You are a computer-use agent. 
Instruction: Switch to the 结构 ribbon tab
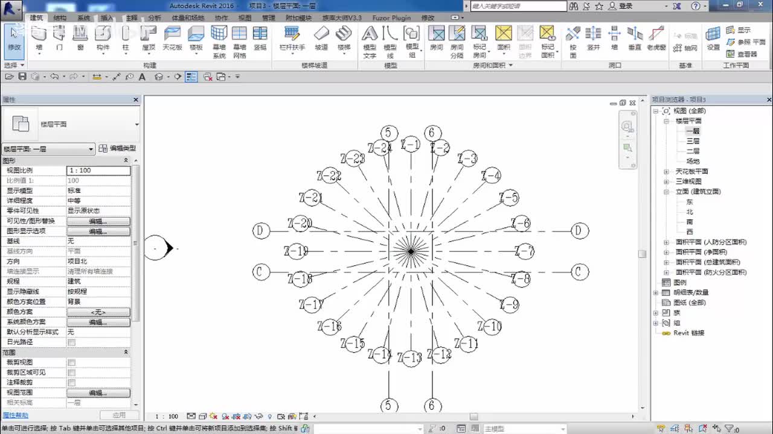point(60,18)
